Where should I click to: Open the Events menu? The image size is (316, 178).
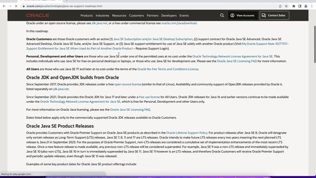click(184, 15)
